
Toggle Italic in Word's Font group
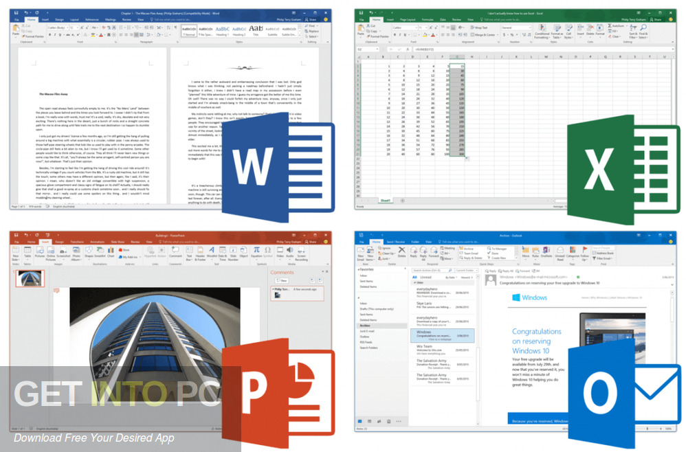(x=55, y=34)
